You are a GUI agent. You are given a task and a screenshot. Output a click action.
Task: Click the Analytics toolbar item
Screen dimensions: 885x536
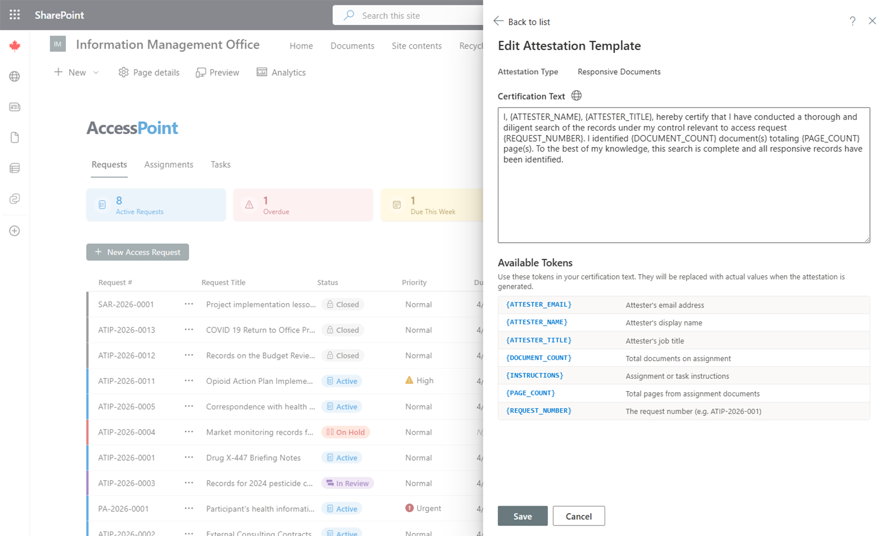[281, 72]
